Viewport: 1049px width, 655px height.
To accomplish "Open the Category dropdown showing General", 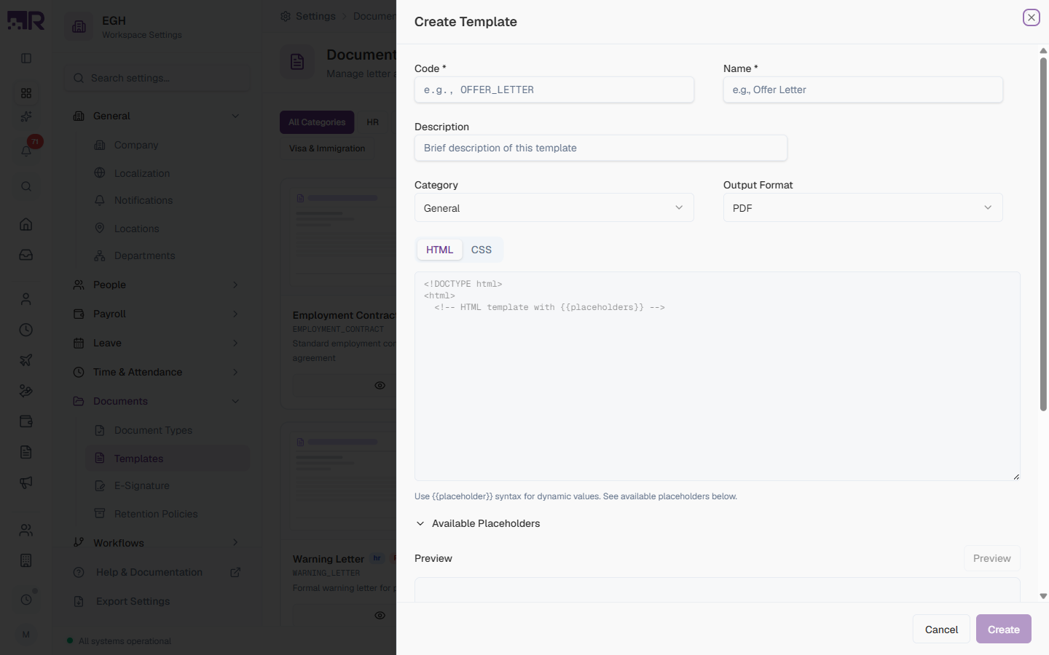I will tap(554, 207).
